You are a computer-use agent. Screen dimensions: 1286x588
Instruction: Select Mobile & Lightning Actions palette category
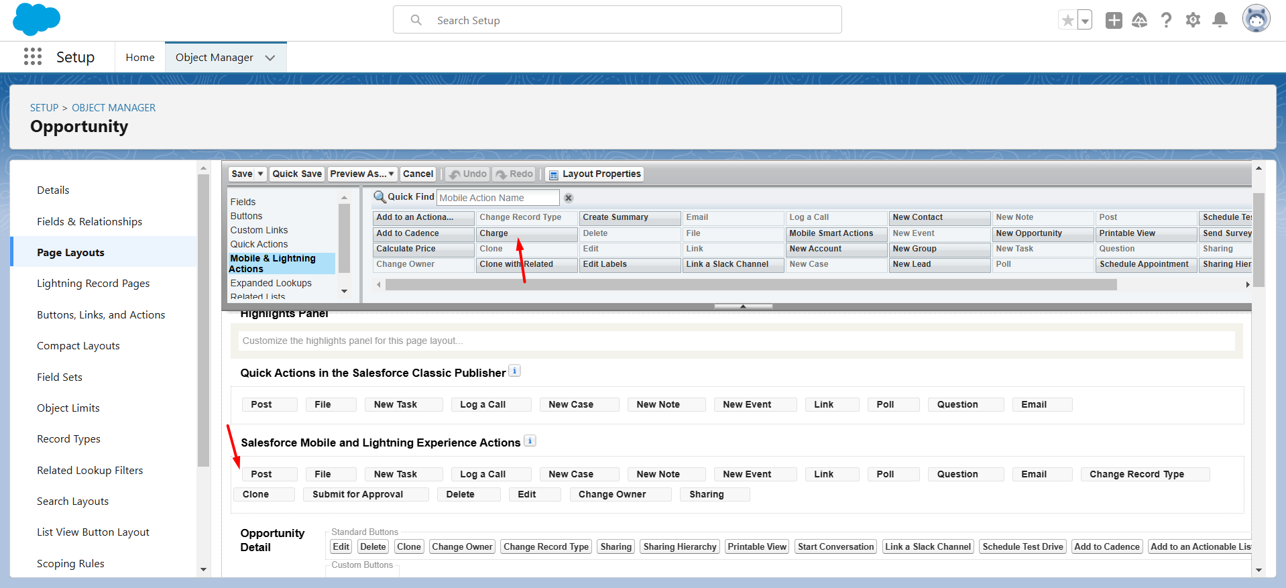pyautogui.click(x=281, y=263)
